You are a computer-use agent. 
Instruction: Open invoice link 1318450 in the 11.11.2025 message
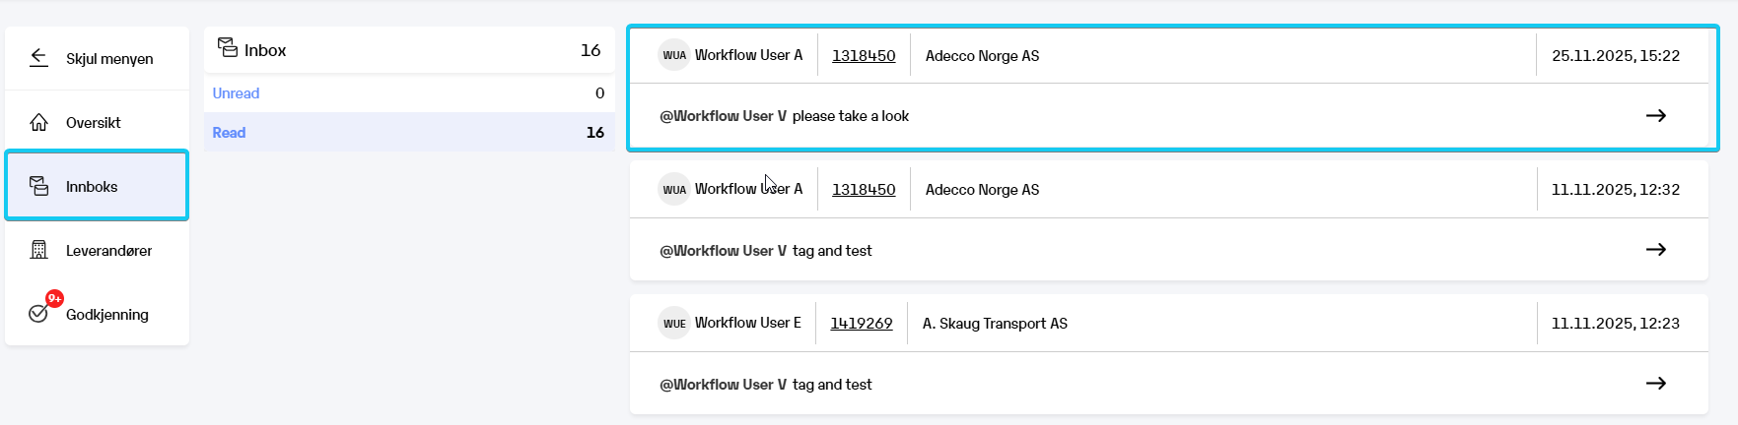tap(864, 189)
